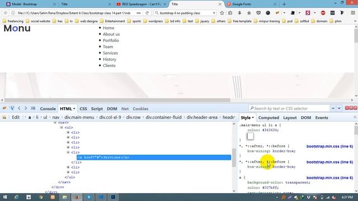Collapse the nav node in the HTML tree
This screenshot has width=358, height=201.
coord(55,123)
